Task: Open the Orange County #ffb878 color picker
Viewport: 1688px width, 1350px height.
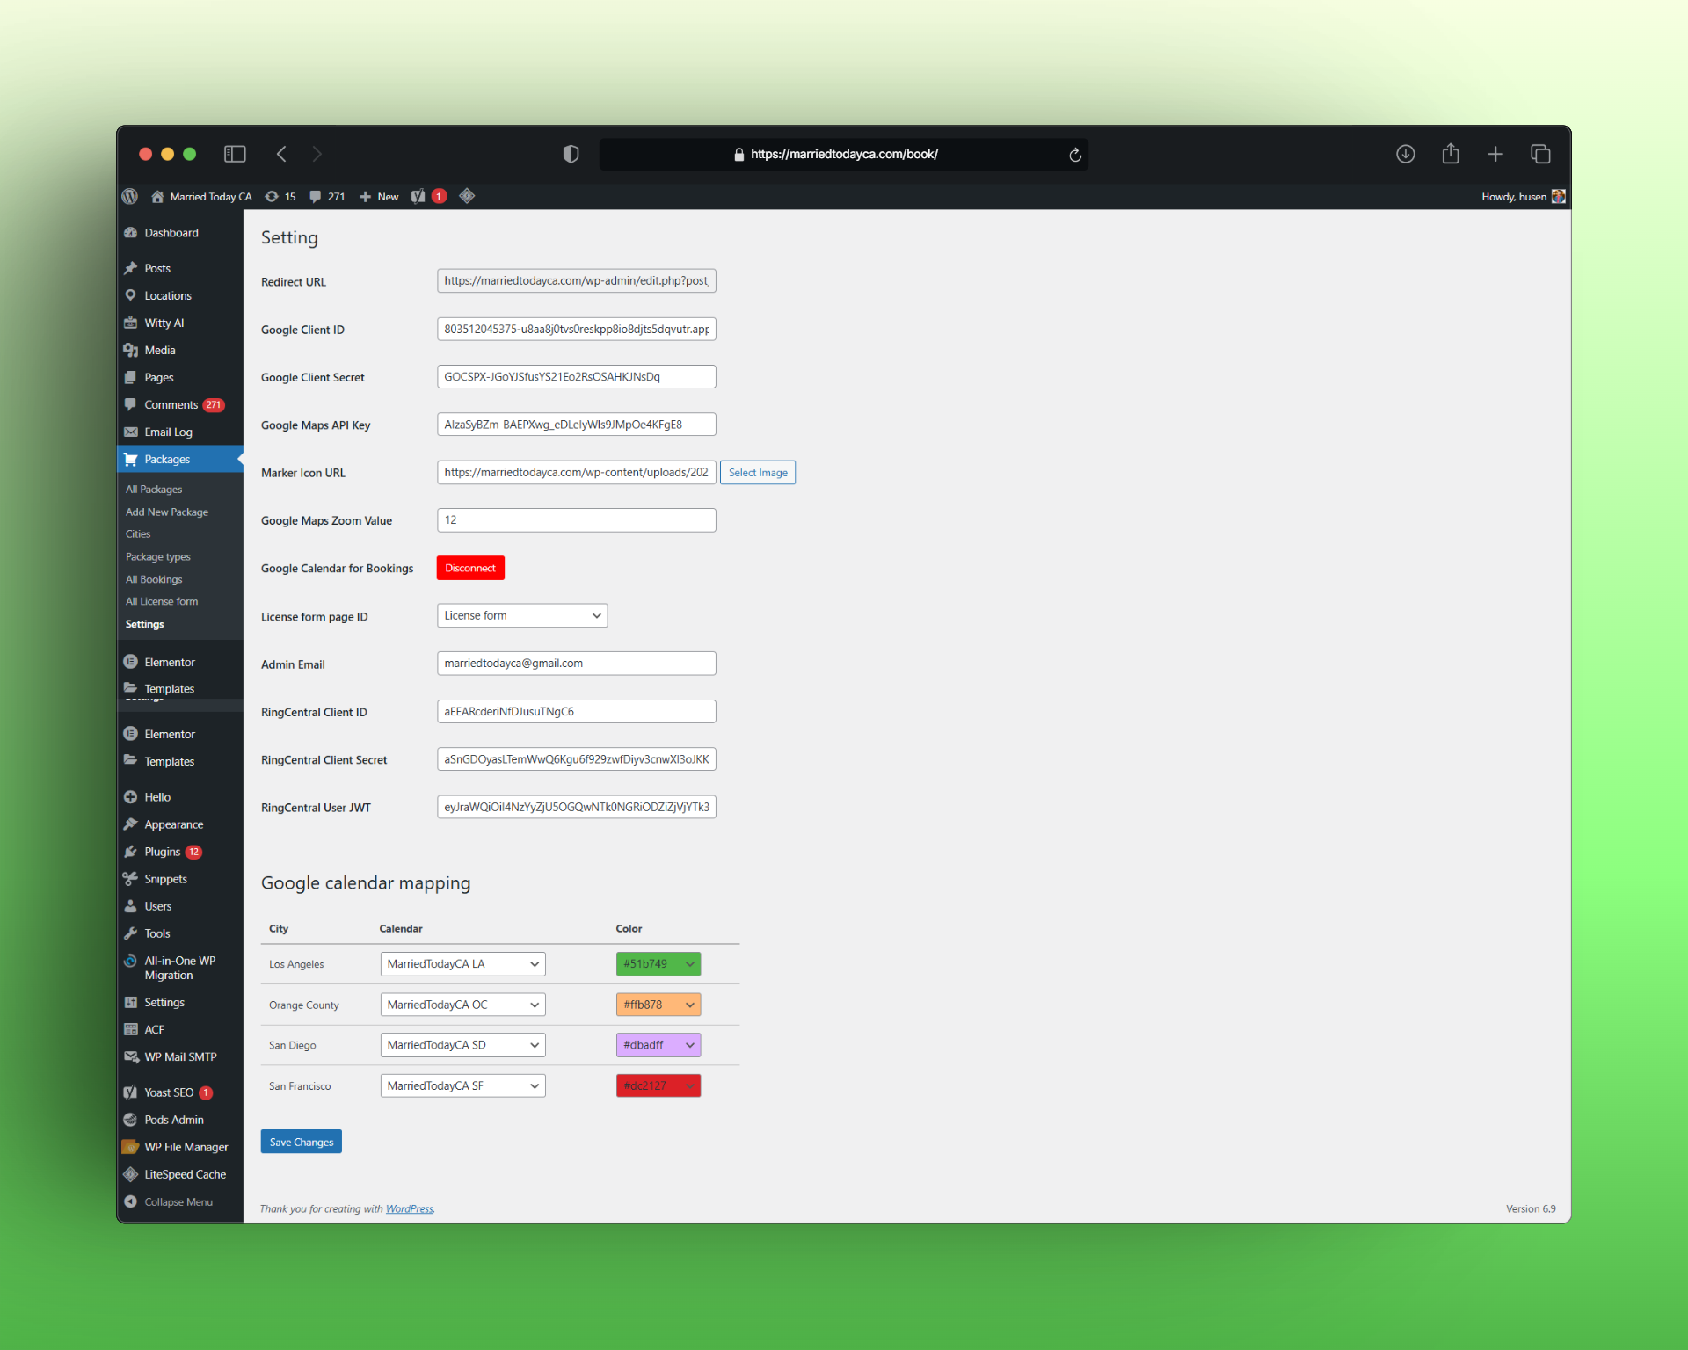Action: pyautogui.click(x=658, y=1005)
